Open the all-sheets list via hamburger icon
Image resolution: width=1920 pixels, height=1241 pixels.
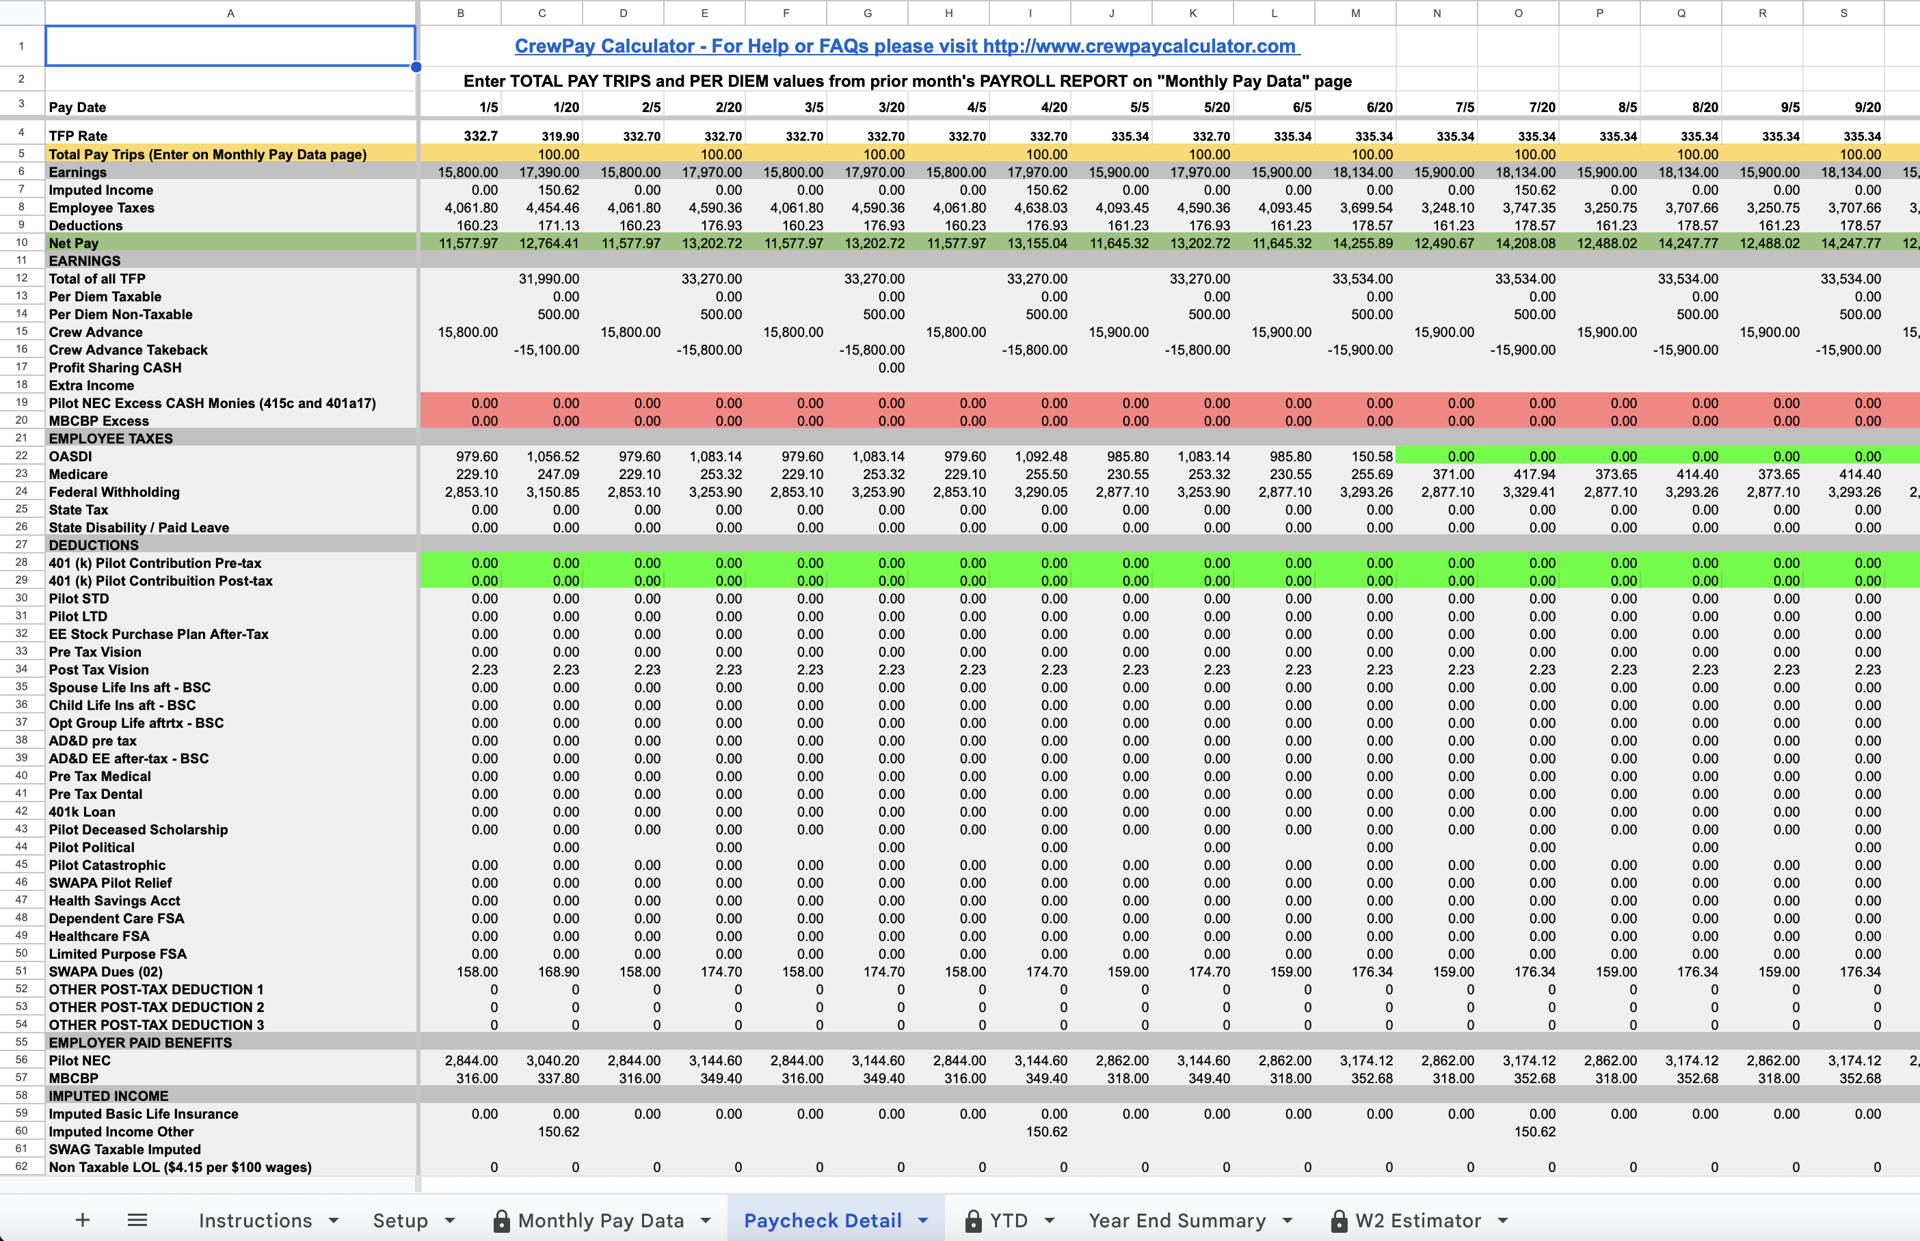[x=137, y=1219]
